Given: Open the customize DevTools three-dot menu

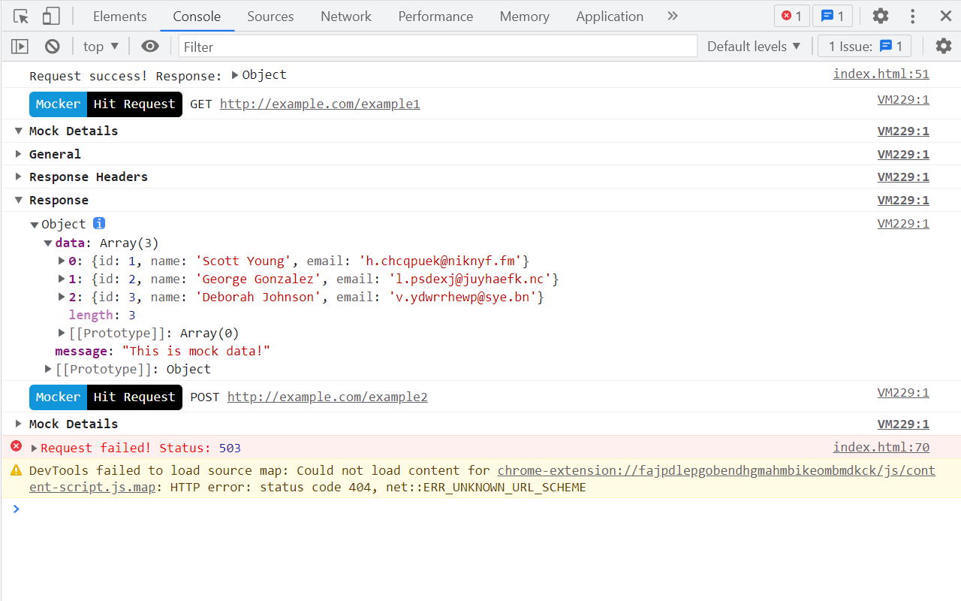Looking at the screenshot, I should tap(912, 15).
